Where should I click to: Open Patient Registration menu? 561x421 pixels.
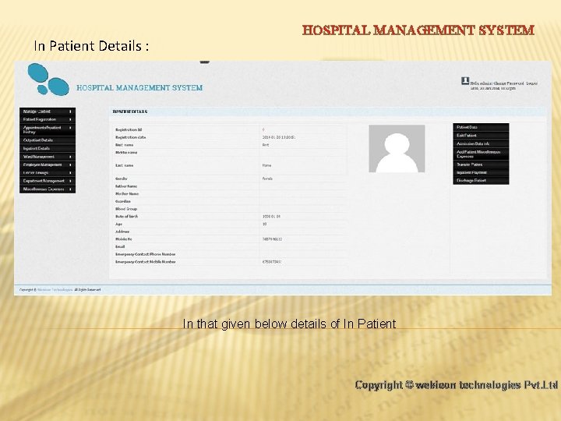(48, 119)
